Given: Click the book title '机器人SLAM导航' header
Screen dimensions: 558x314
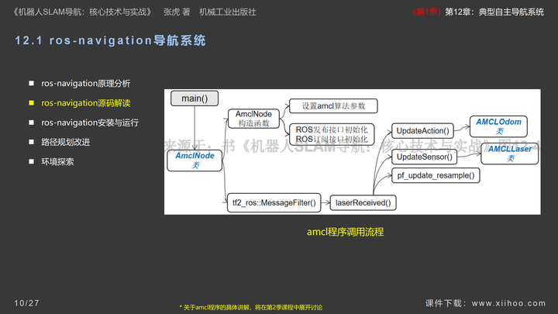Looking at the screenshot, I should [x=83, y=12].
